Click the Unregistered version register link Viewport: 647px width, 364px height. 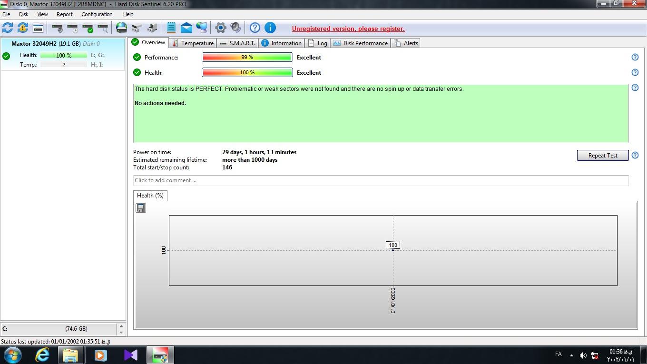click(348, 29)
